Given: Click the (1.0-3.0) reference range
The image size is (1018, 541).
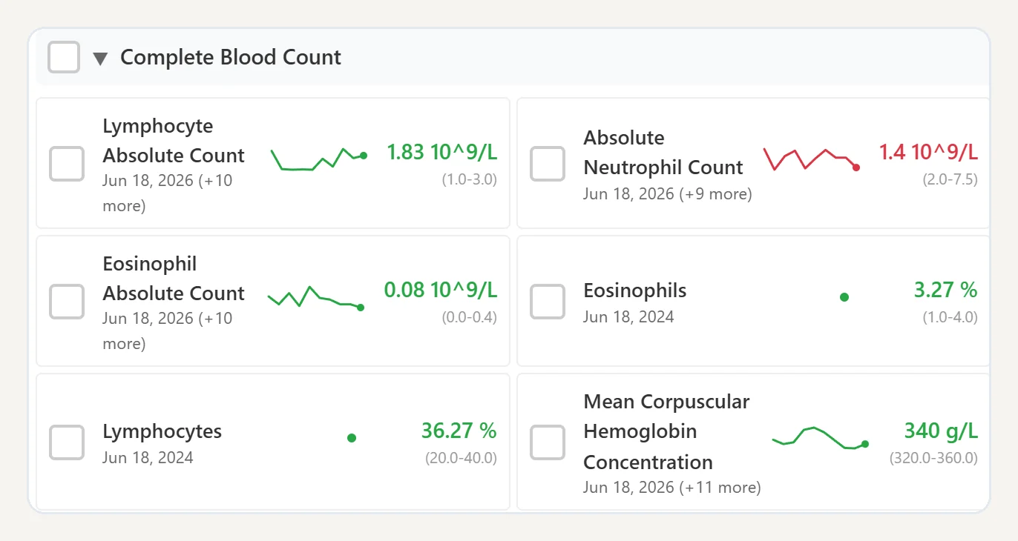Looking at the screenshot, I should (x=470, y=179).
